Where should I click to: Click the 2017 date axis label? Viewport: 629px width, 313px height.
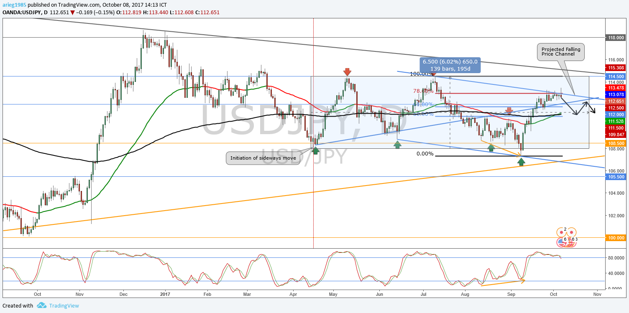(x=166, y=294)
